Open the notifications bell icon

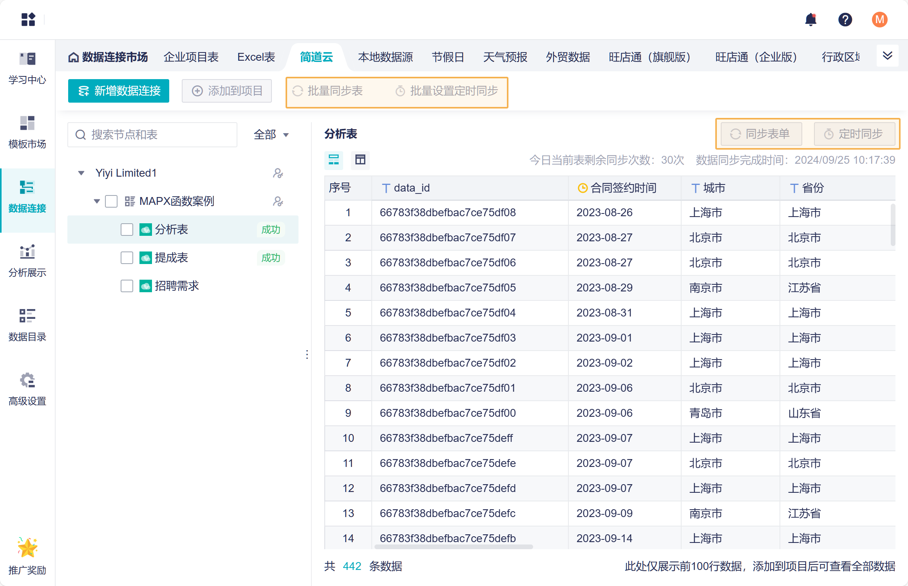tap(810, 20)
